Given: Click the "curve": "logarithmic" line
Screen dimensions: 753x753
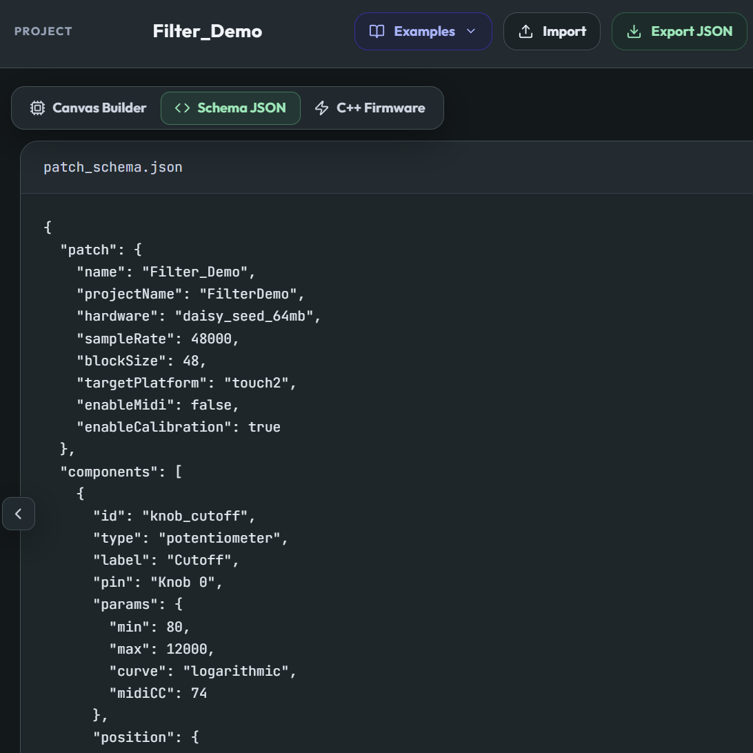Looking at the screenshot, I should [x=203, y=671].
